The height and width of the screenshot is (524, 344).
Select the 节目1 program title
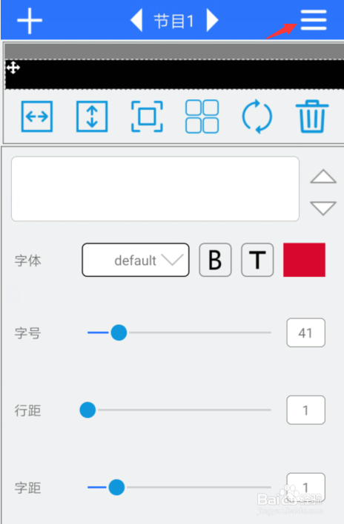[x=173, y=22]
